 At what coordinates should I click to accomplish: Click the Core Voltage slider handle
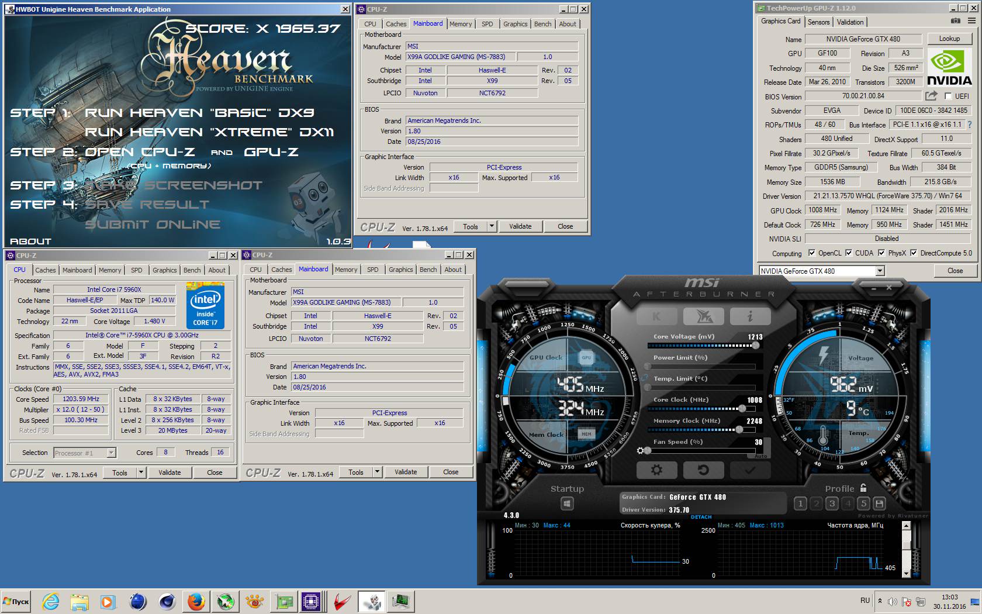(x=756, y=346)
